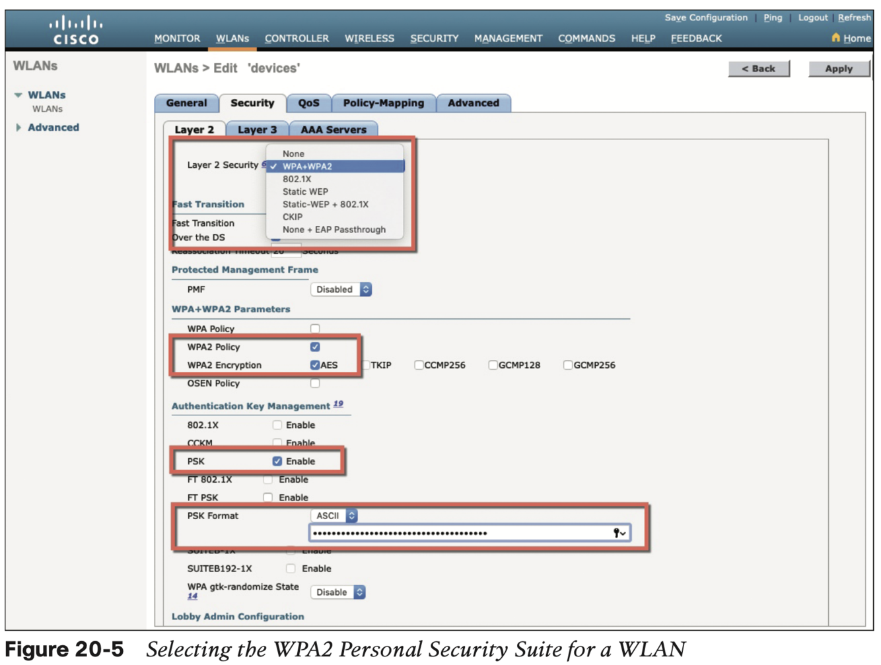The height and width of the screenshot is (665, 881).
Task: Select the AAA Servers sub-tab
Action: pos(334,129)
